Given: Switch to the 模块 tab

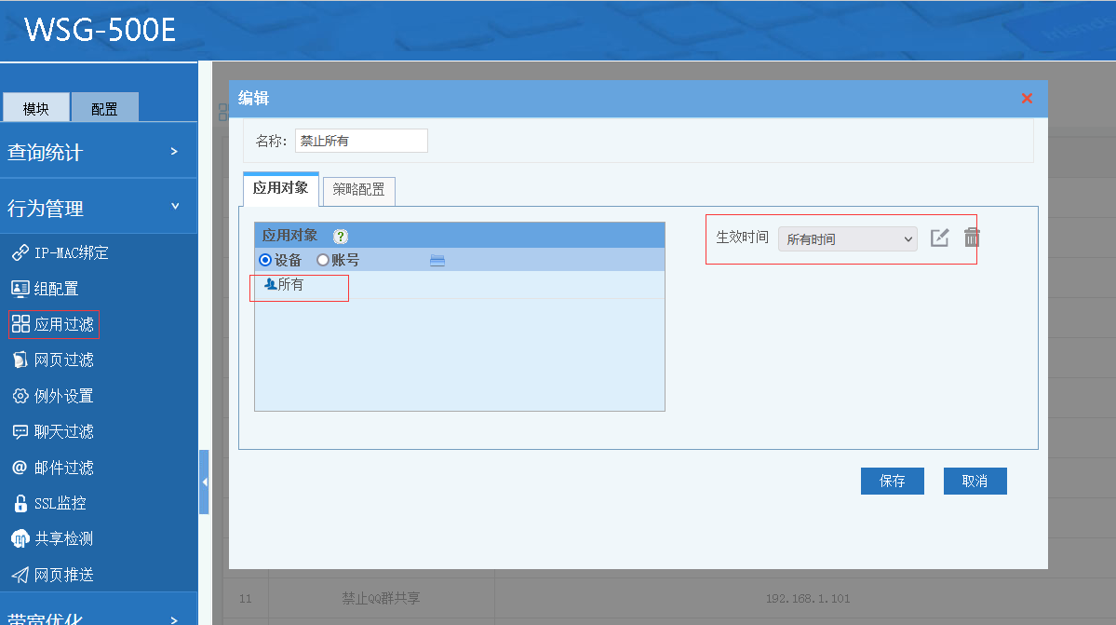Looking at the screenshot, I should click(x=36, y=108).
